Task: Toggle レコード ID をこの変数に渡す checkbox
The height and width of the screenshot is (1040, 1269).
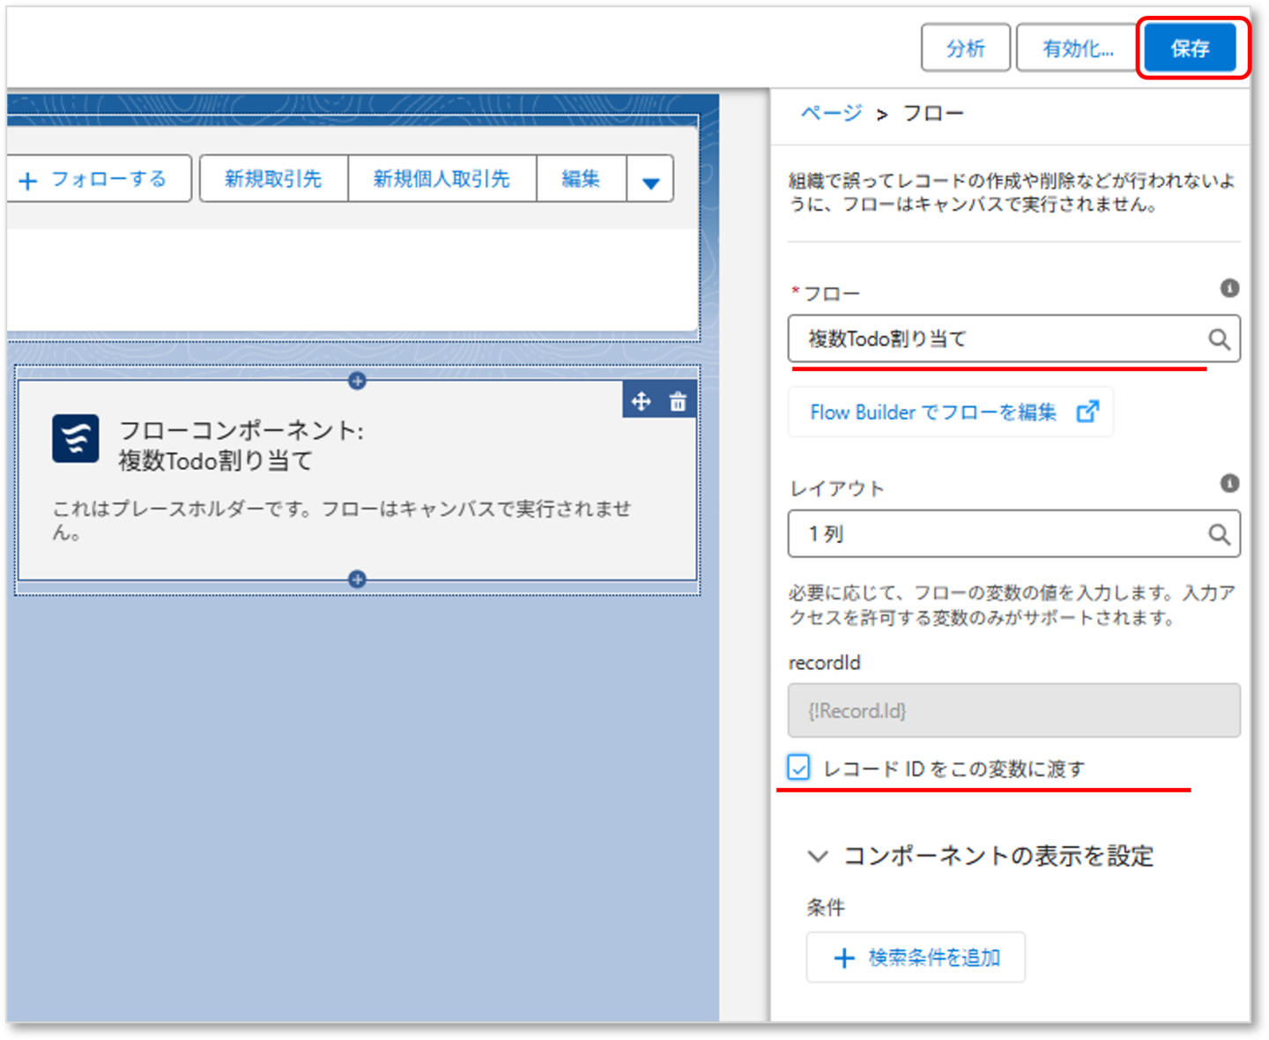Action: [x=798, y=768]
